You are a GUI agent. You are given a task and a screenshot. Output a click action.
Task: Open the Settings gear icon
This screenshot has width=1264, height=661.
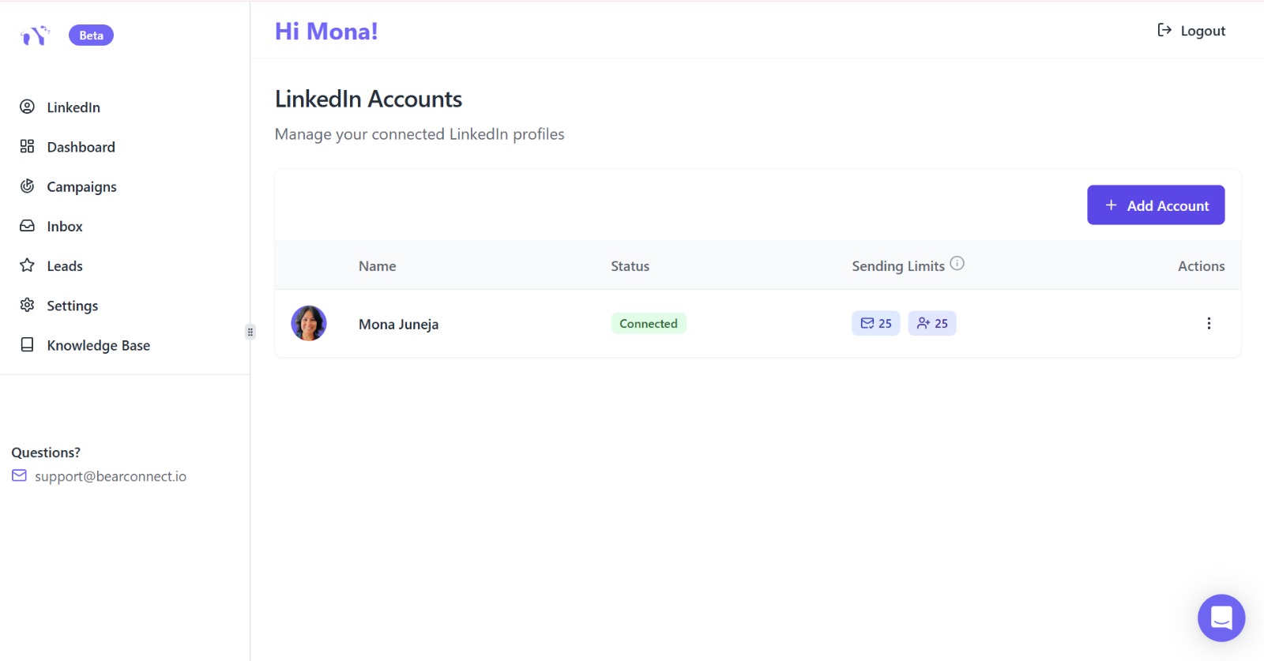[27, 305]
